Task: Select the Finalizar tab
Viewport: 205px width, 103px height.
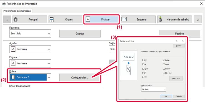Action: [101, 19]
